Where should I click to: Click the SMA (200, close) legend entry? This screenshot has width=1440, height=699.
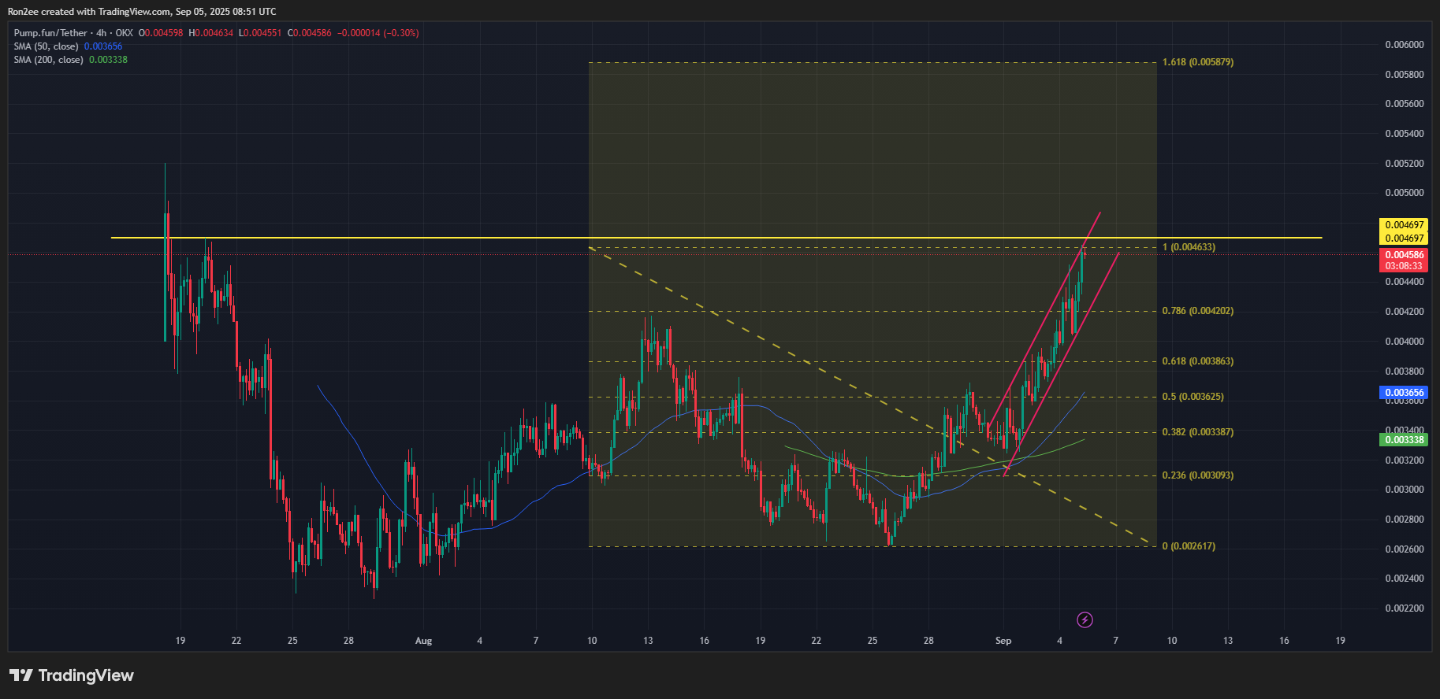[48, 60]
